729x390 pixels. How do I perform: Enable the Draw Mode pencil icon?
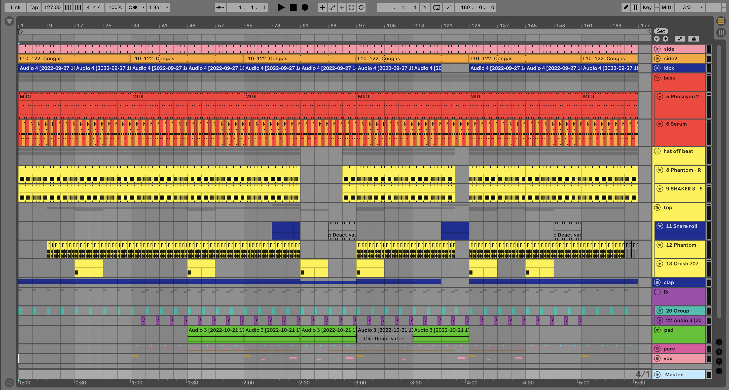coord(626,7)
